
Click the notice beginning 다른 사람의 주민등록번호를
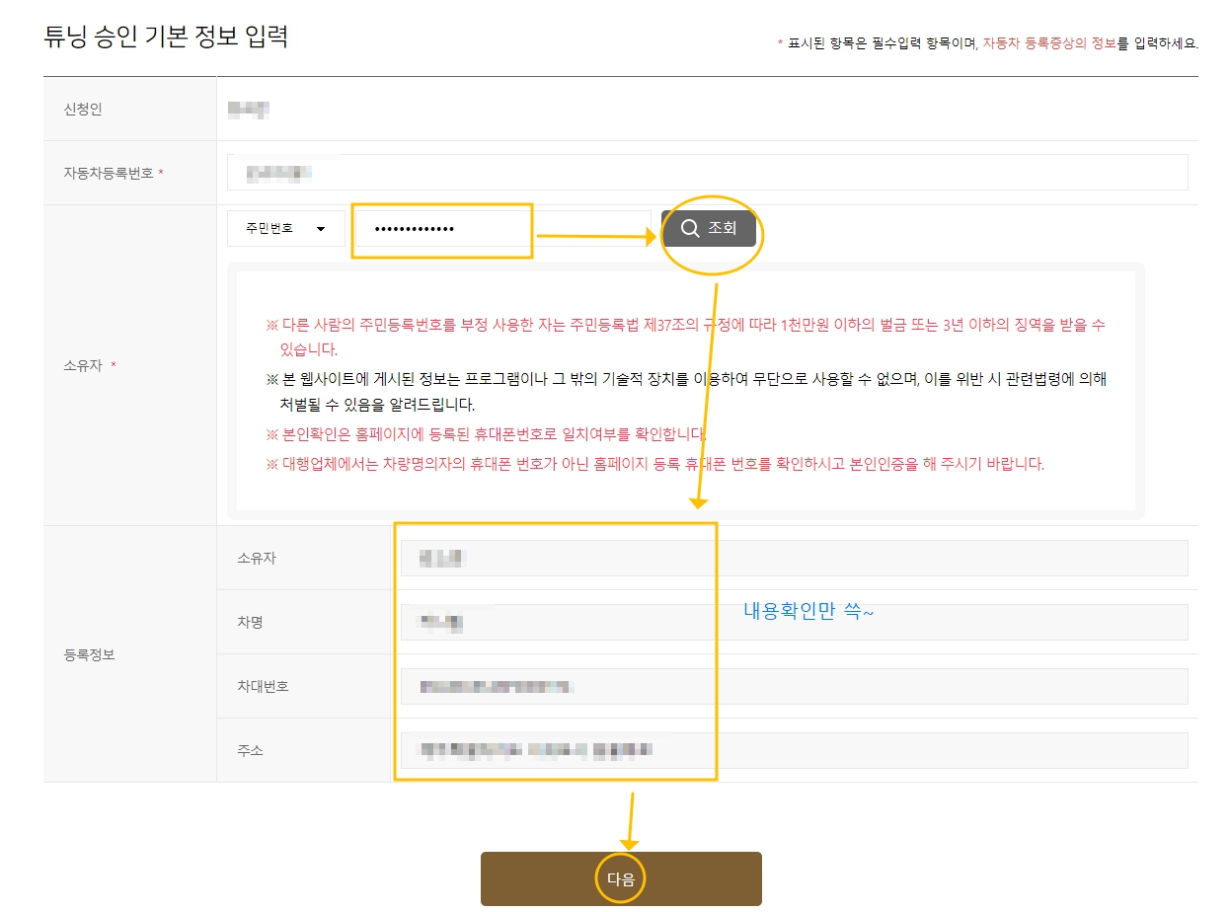pos(685,337)
